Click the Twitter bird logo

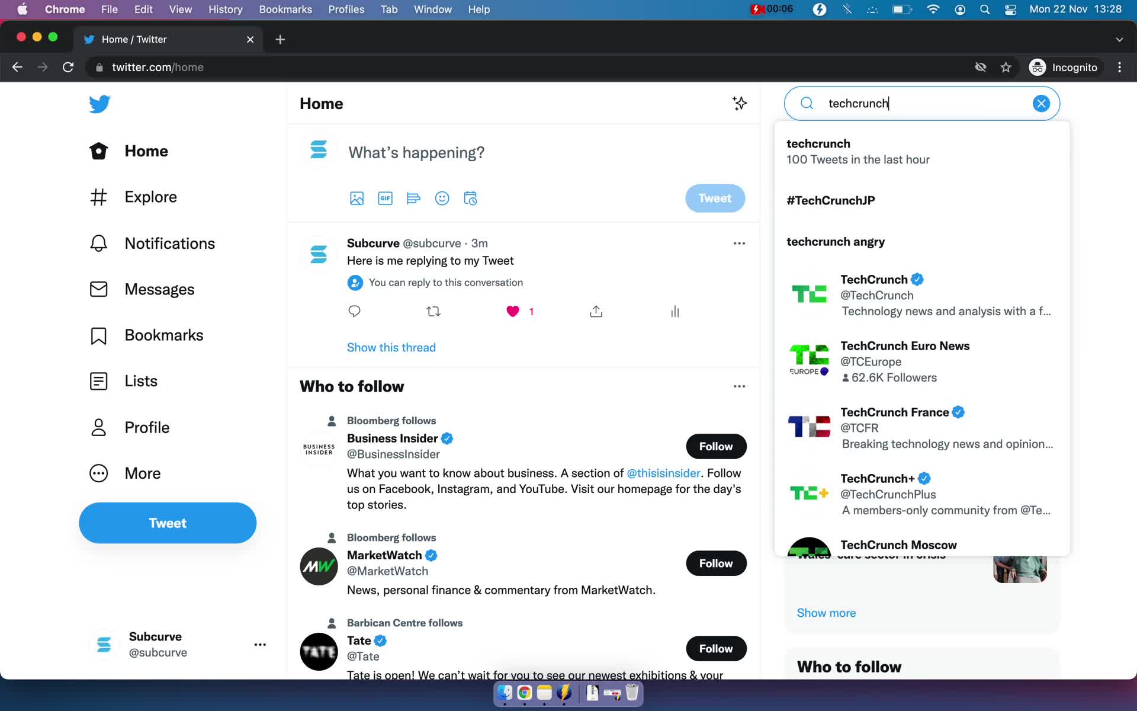point(99,104)
